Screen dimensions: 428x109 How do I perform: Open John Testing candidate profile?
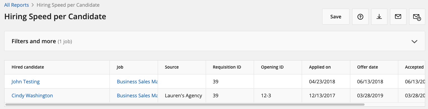coord(26,82)
